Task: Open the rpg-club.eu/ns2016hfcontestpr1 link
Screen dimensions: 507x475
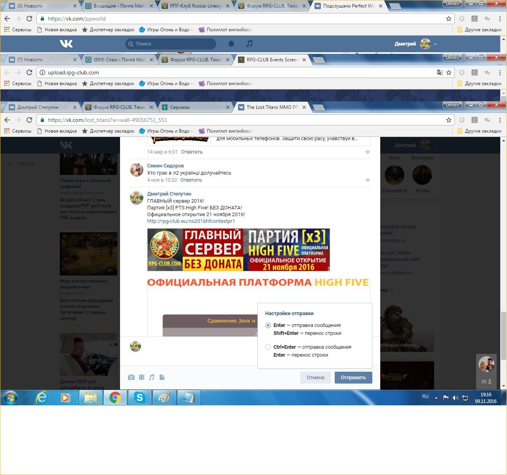Action: pyautogui.click(x=191, y=221)
